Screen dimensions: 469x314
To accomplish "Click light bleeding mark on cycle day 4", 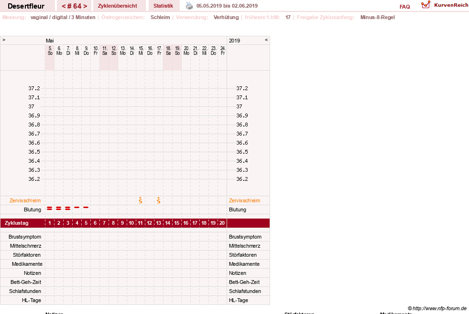I will [x=77, y=207].
